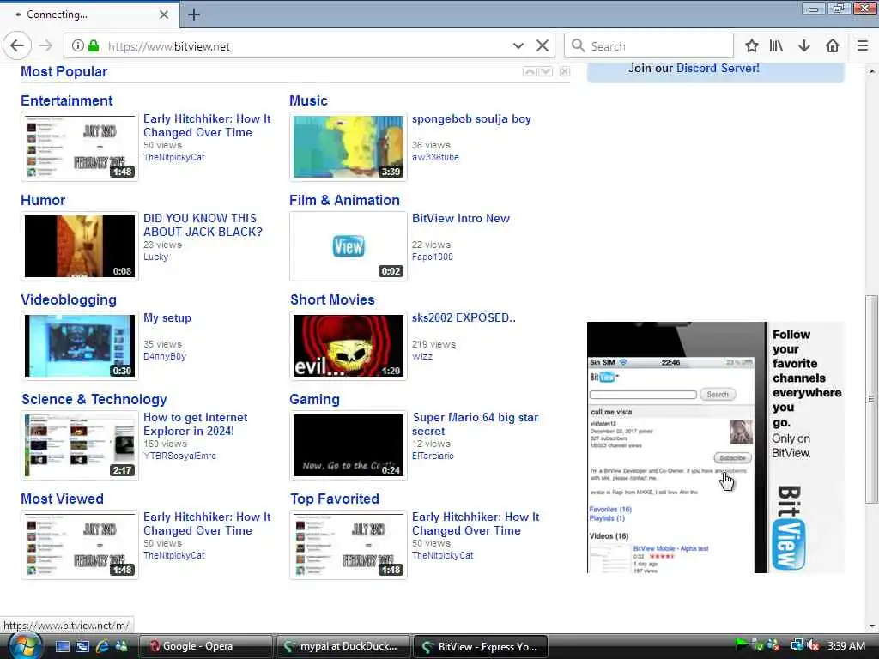Visit the ElTerciario channel
This screenshot has height=659, width=879.
tap(433, 456)
